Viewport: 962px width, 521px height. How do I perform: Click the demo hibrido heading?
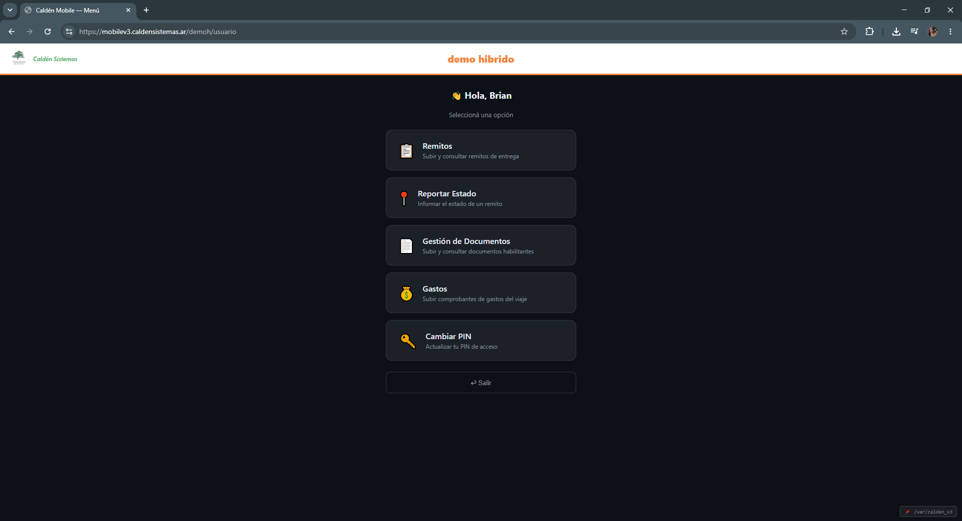click(x=480, y=59)
